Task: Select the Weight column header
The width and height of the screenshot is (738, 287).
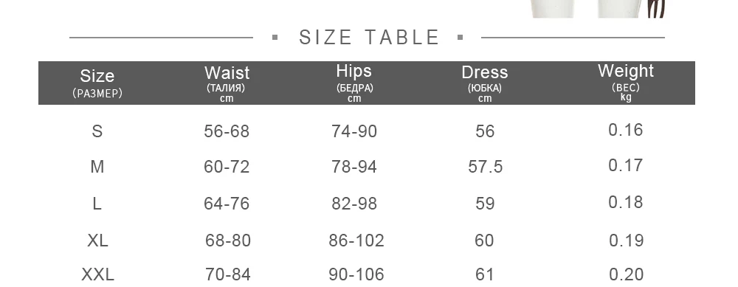Action: (626, 82)
